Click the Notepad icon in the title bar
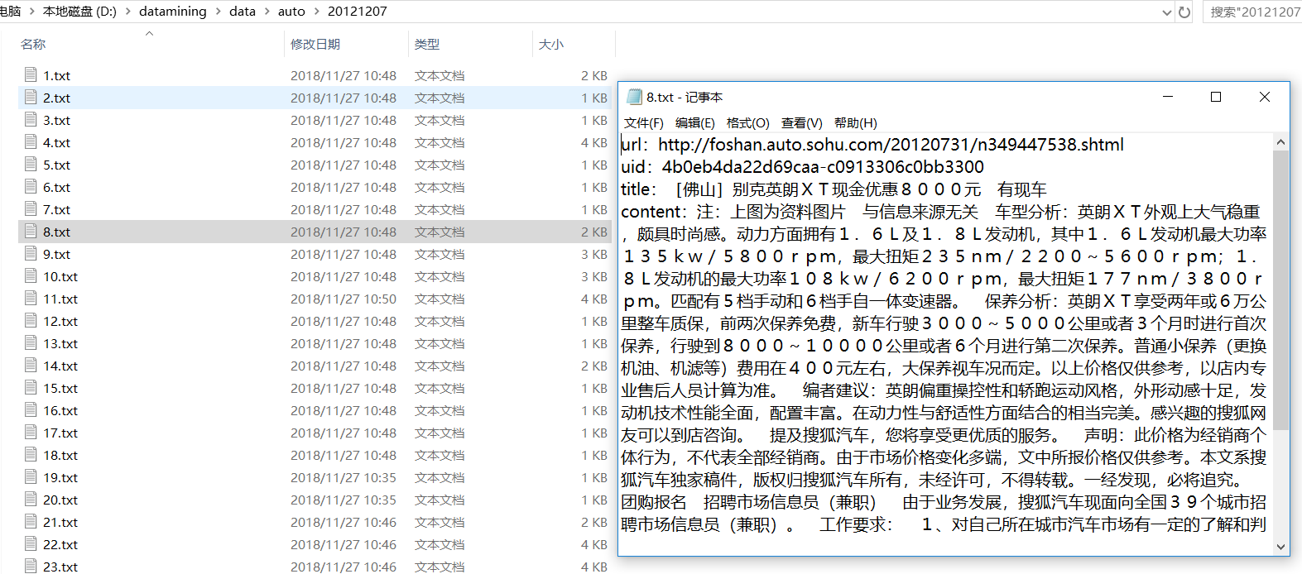 pos(634,97)
